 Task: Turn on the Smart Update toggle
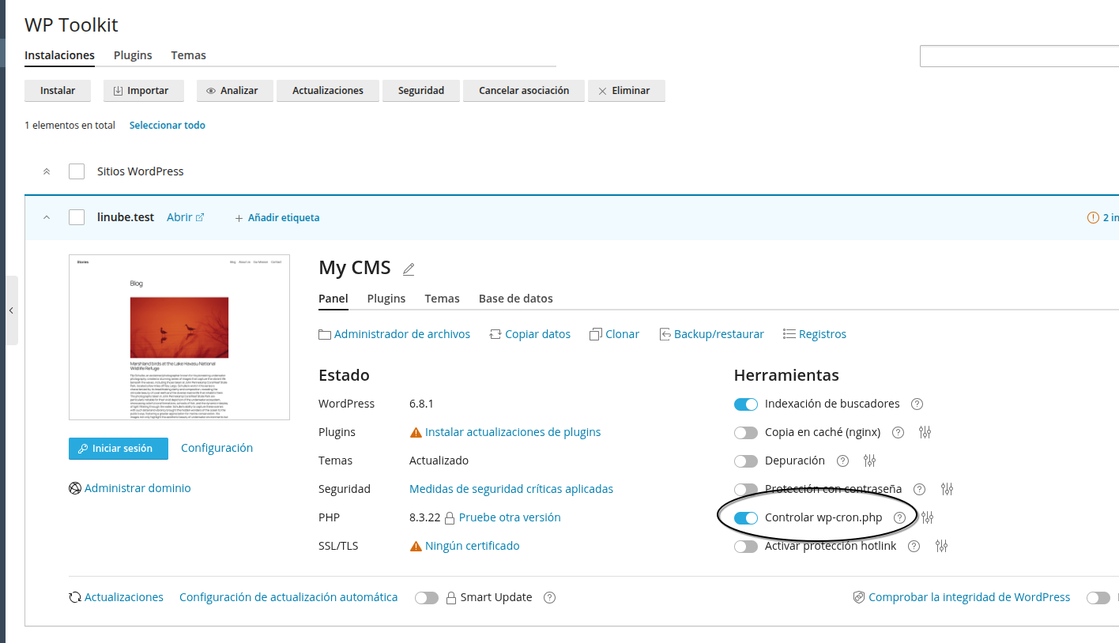coord(427,598)
